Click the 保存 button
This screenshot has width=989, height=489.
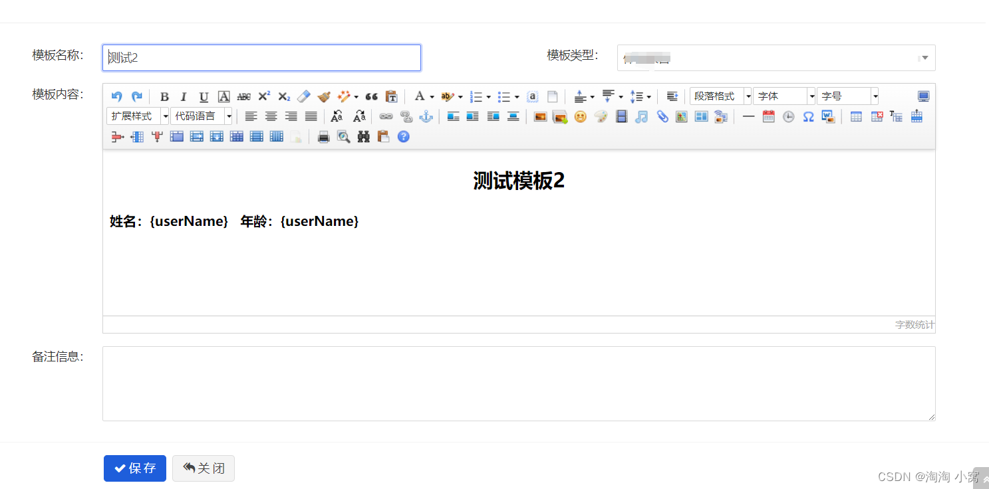pos(135,468)
